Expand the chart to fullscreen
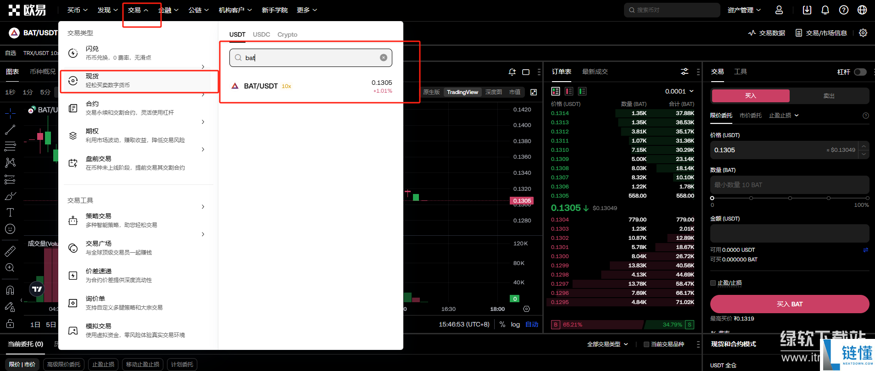 pos(534,92)
